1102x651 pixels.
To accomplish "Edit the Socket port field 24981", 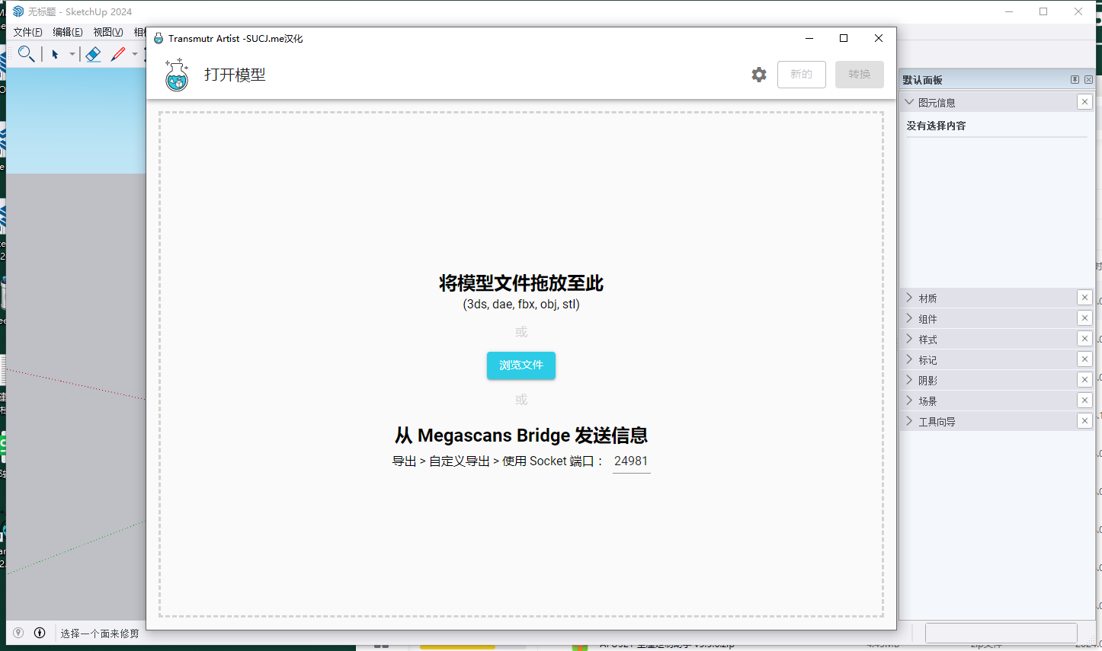I will 631,461.
